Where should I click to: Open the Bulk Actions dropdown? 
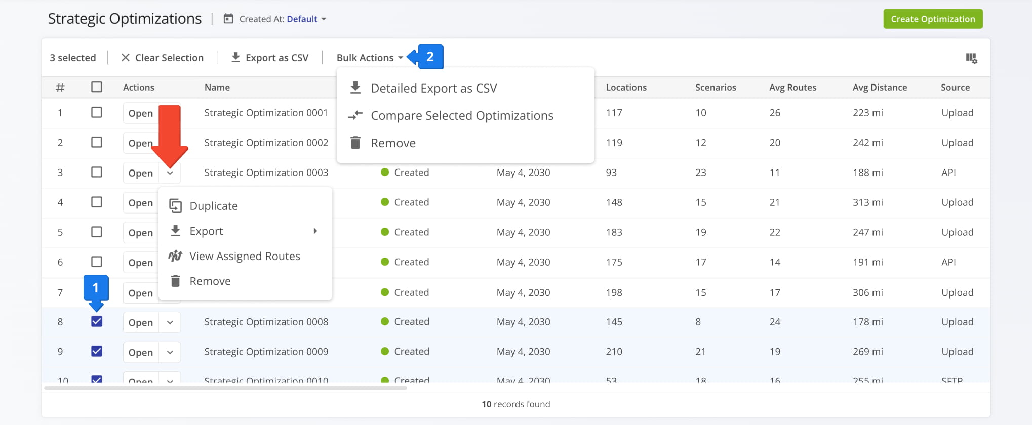tap(370, 58)
